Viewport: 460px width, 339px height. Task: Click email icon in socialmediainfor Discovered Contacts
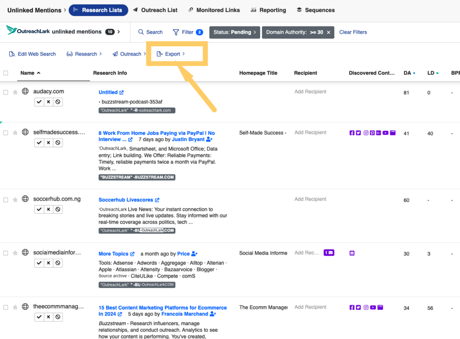tap(352, 253)
